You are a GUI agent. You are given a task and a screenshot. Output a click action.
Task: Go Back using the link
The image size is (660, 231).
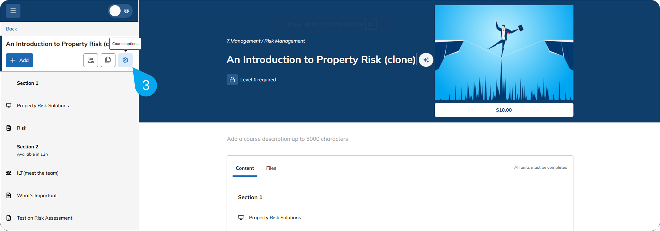(11, 29)
